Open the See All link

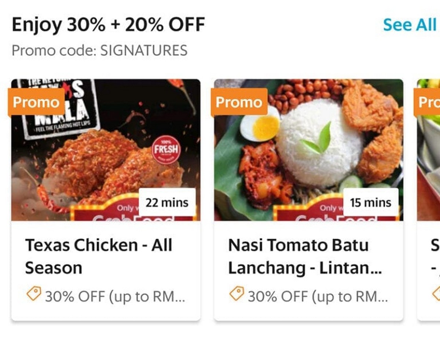pos(409,25)
